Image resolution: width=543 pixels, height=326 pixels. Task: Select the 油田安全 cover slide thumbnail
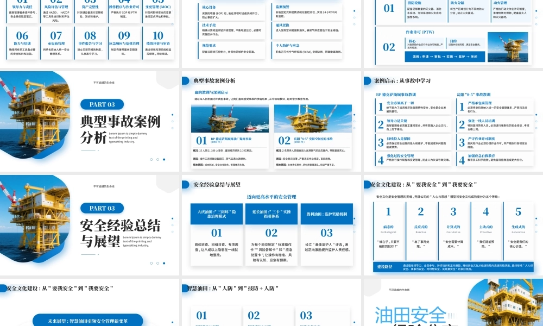click(x=453, y=303)
